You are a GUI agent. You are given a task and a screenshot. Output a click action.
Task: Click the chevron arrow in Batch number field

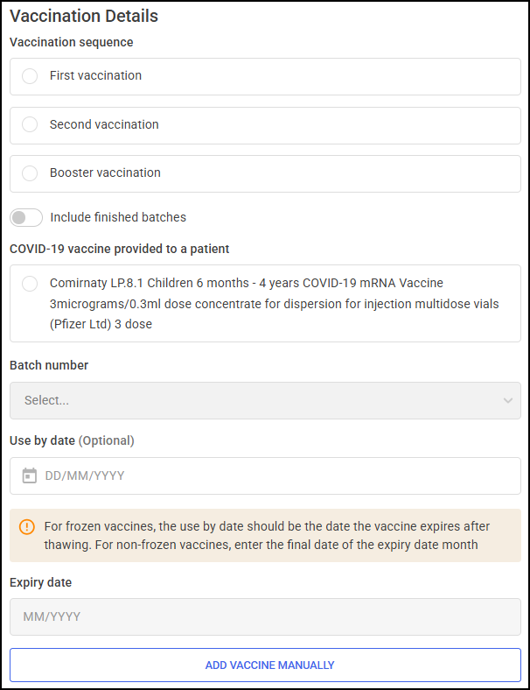(x=508, y=400)
